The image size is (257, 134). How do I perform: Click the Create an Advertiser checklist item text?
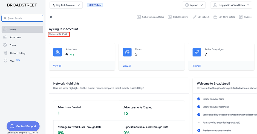click(213, 99)
